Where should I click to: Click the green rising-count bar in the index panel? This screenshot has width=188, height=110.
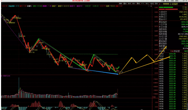point(166,7)
